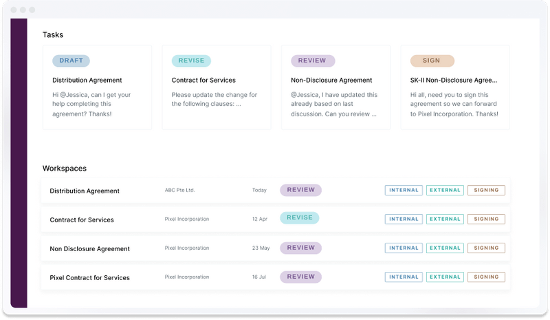Screen dimensions: 550x320
Task: Click the DRAFT badge on Distribution Agreement task
Action: click(x=71, y=61)
